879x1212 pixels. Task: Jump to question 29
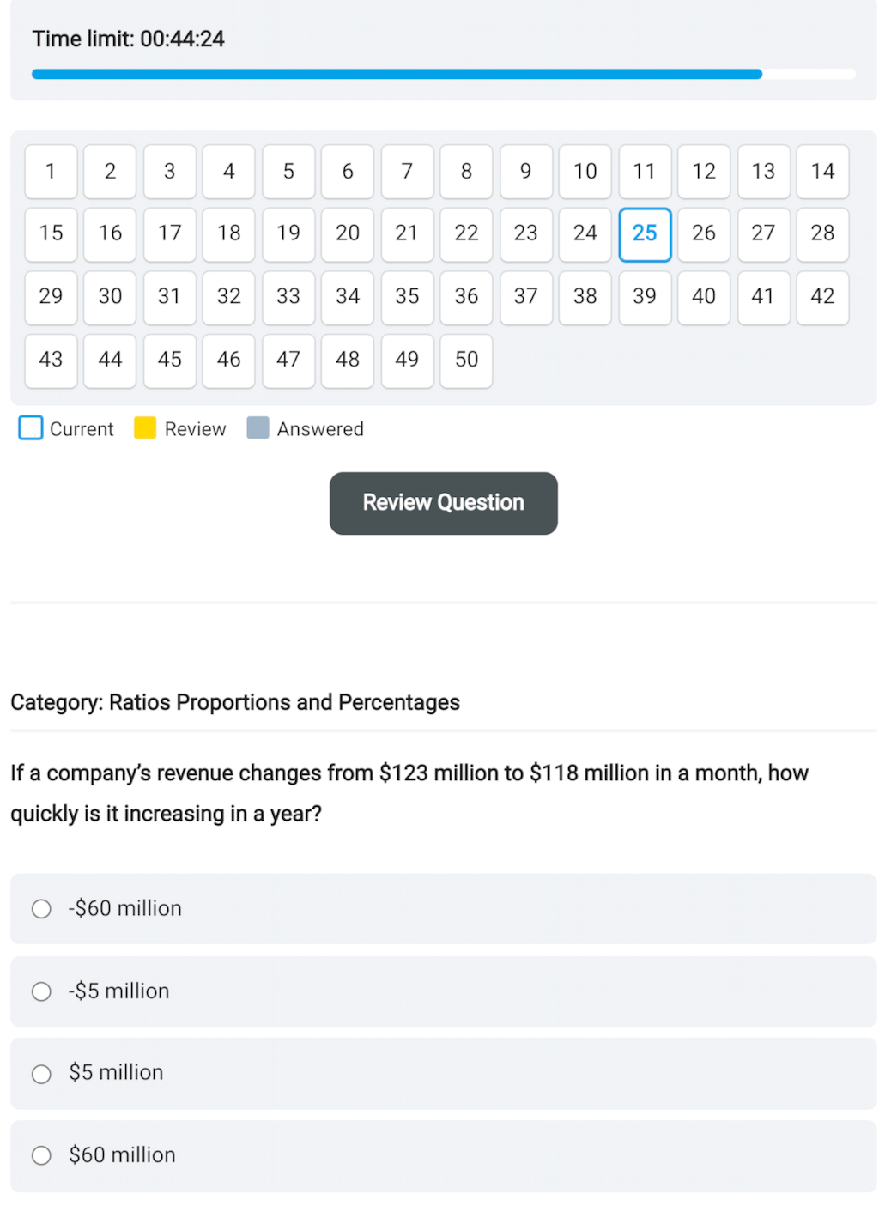[x=51, y=298]
